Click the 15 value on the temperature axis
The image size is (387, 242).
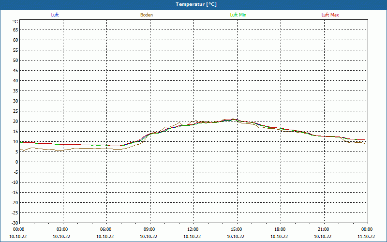pos(15,132)
